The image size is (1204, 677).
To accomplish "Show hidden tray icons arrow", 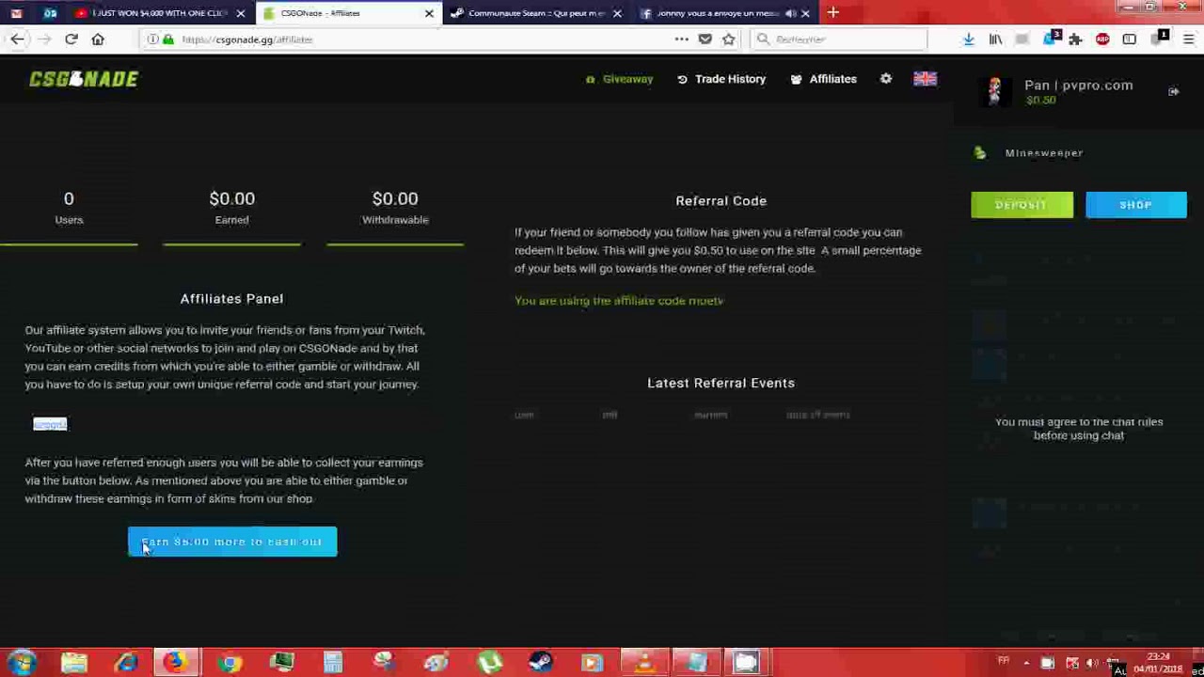I will (1025, 663).
